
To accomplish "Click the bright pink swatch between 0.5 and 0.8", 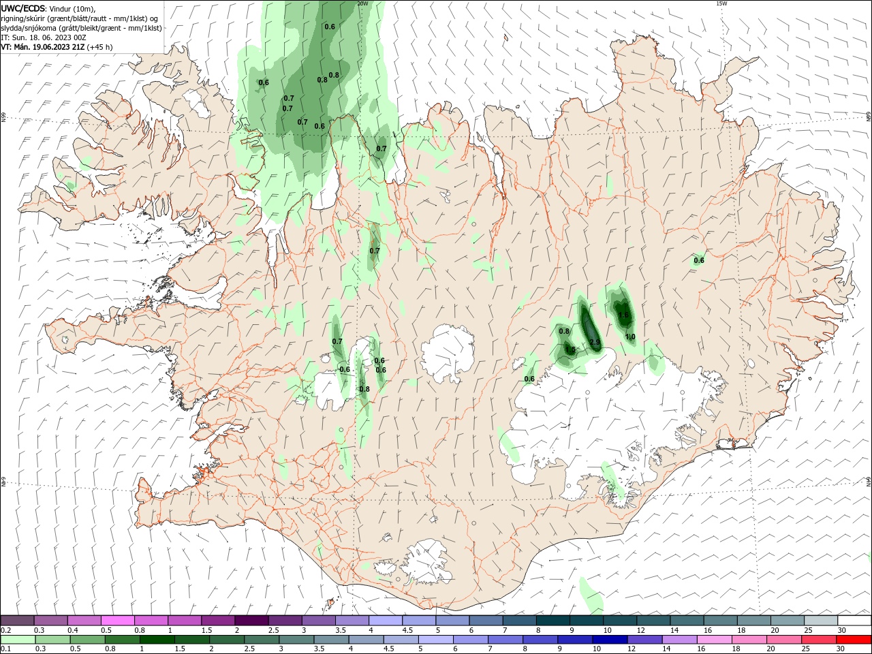I will click(x=117, y=620).
